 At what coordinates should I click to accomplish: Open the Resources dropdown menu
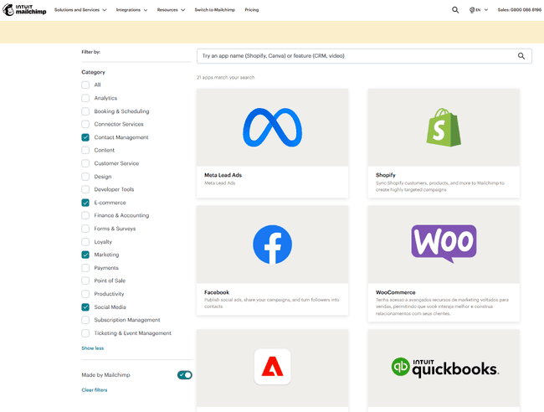point(171,10)
